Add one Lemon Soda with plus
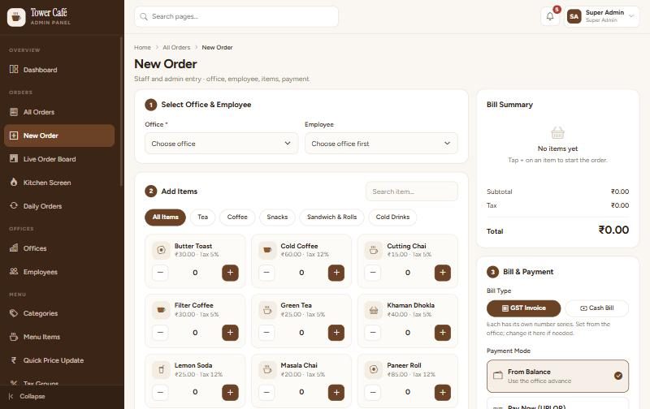This screenshot has height=409, width=650. tap(230, 392)
